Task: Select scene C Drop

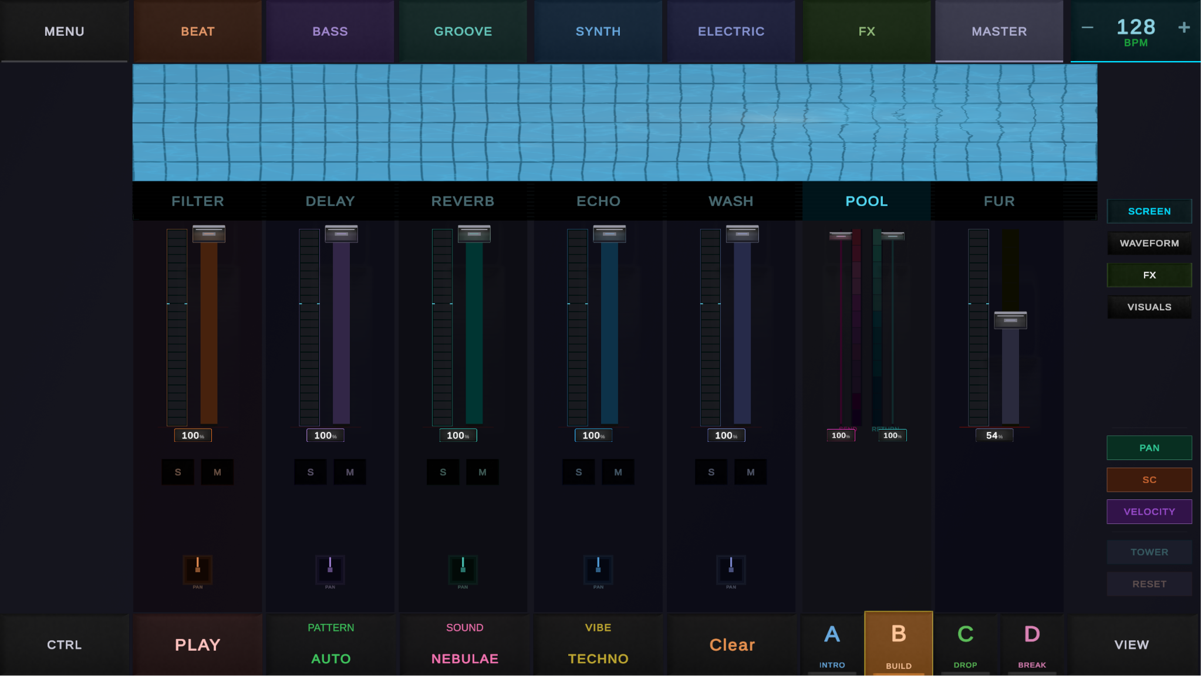Action: 966,644
